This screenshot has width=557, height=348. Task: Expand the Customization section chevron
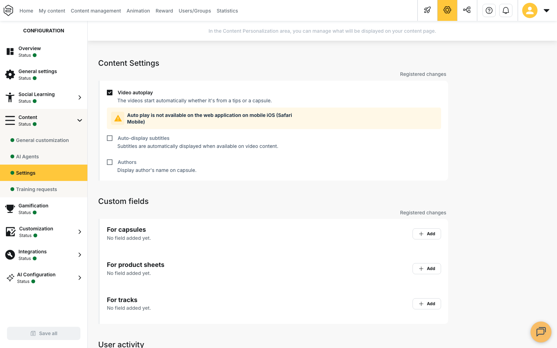(x=80, y=232)
